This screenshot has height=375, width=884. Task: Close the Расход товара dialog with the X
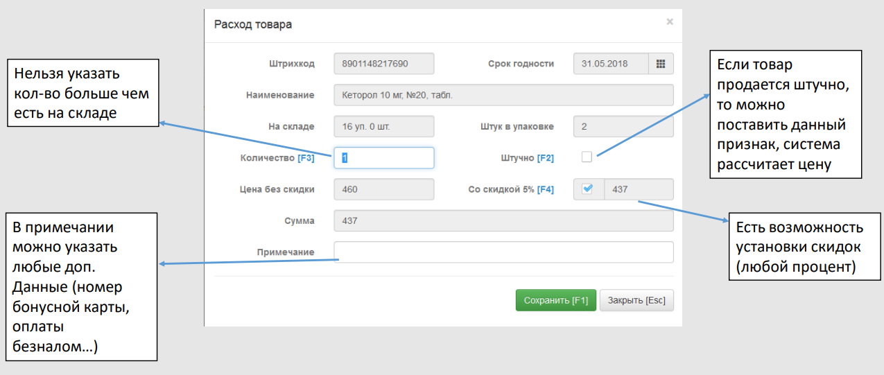pyautogui.click(x=669, y=22)
